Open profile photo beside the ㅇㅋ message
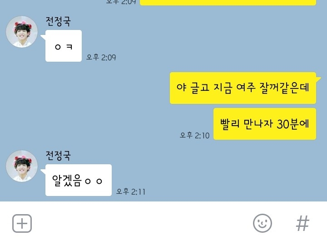The width and height of the screenshot is (327, 245). pyautogui.click(x=22, y=32)
